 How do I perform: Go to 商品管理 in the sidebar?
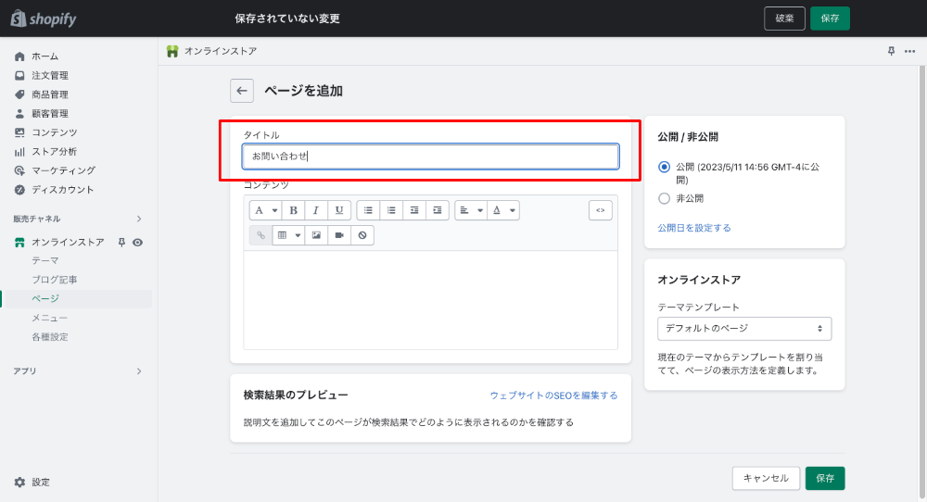[x=50, y=94]
